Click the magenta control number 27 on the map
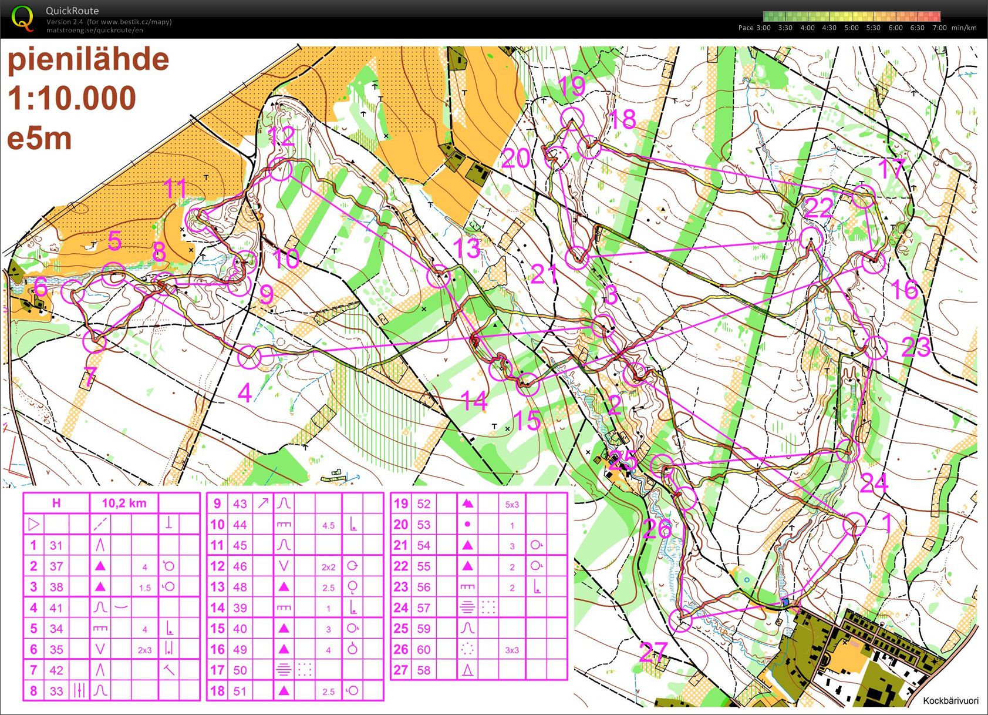 pos(653,652)
